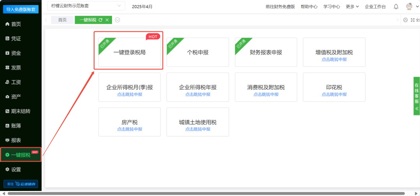The height and width of the screenshot is (196, 420).
Task: Open the 在线客服 side tab
Action: (x=416, y=96)
